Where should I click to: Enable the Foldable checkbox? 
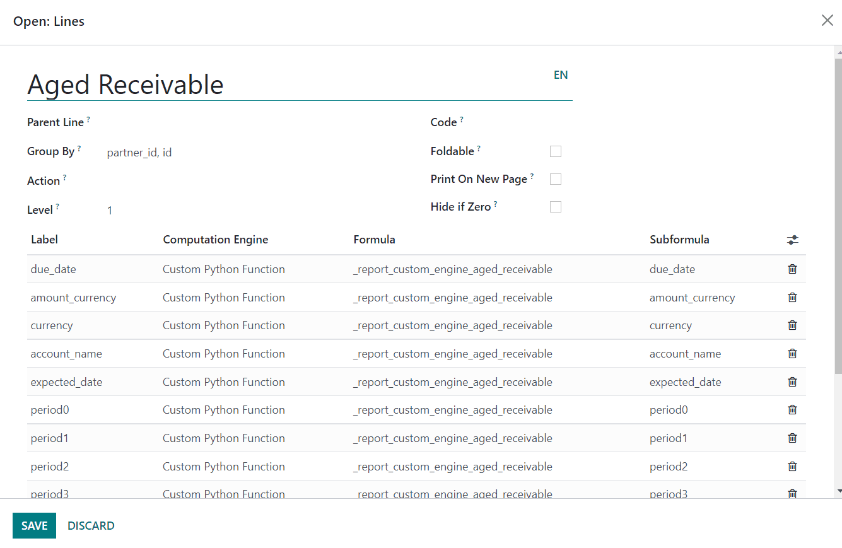click(x=555, y=151)
